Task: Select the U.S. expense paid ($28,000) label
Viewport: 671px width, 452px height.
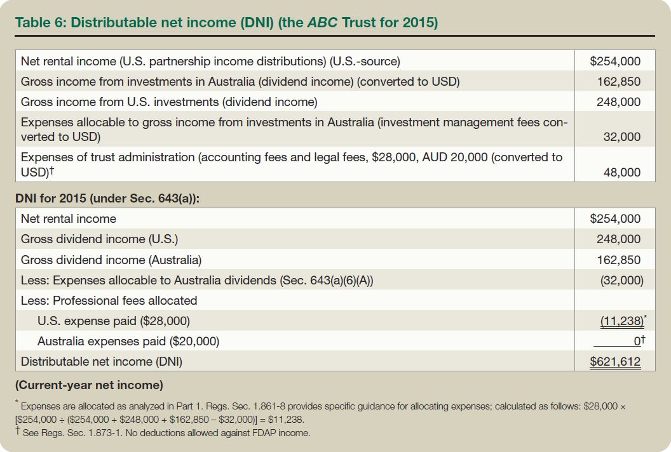Action: coord(113,321)
